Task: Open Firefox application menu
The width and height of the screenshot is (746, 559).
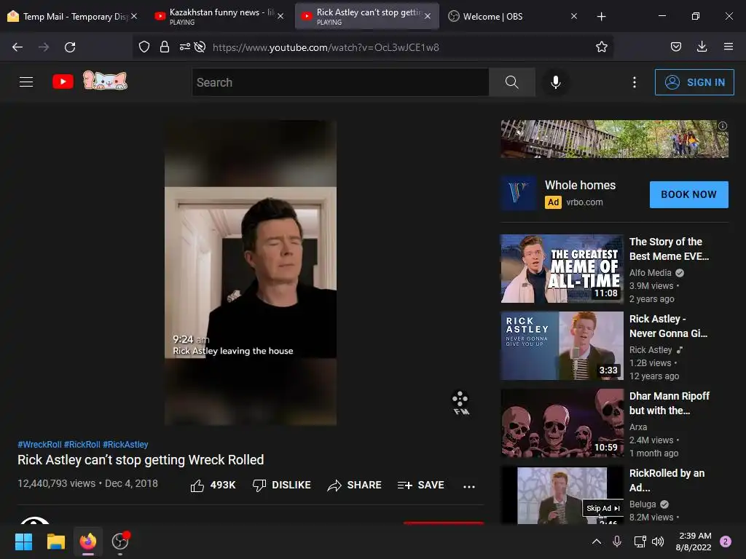Action: (x=729, y=47)
